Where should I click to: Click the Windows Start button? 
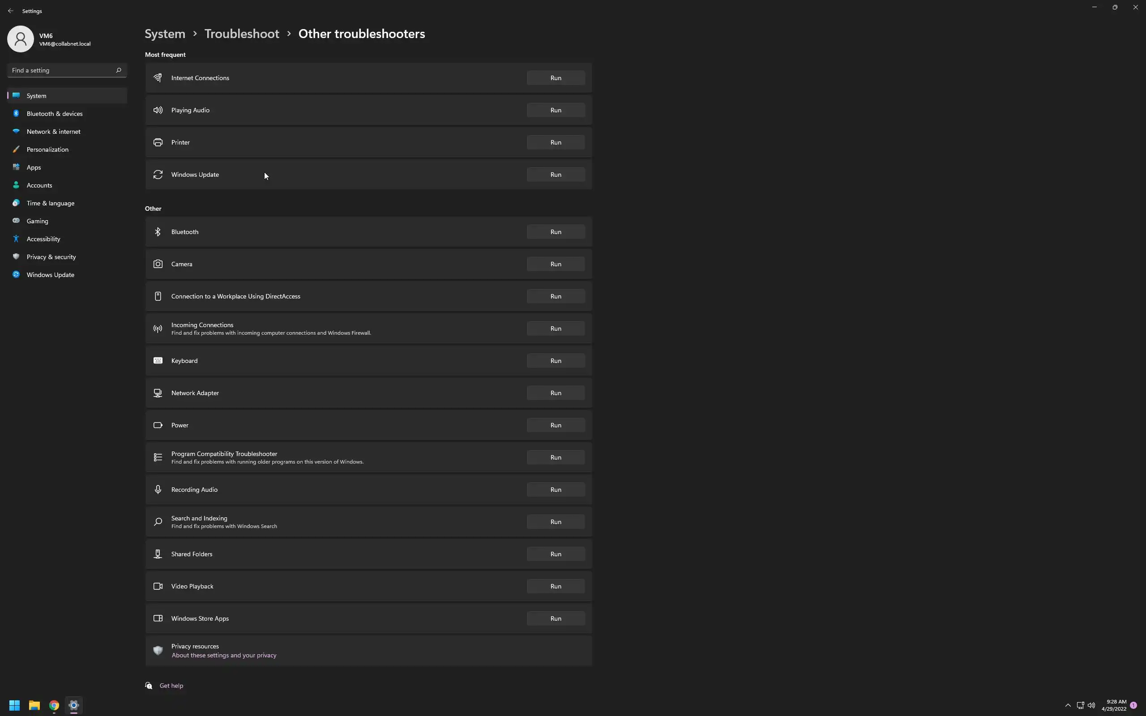tap(14, 705)
